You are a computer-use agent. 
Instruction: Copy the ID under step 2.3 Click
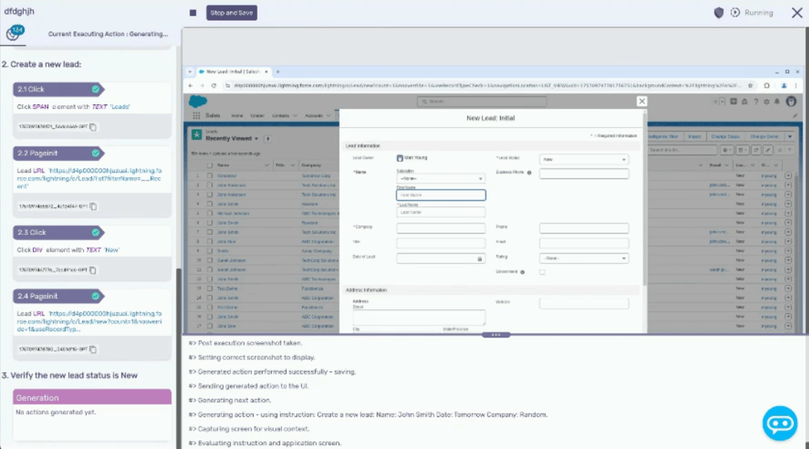pyautogui.click(x=93, y=270)
